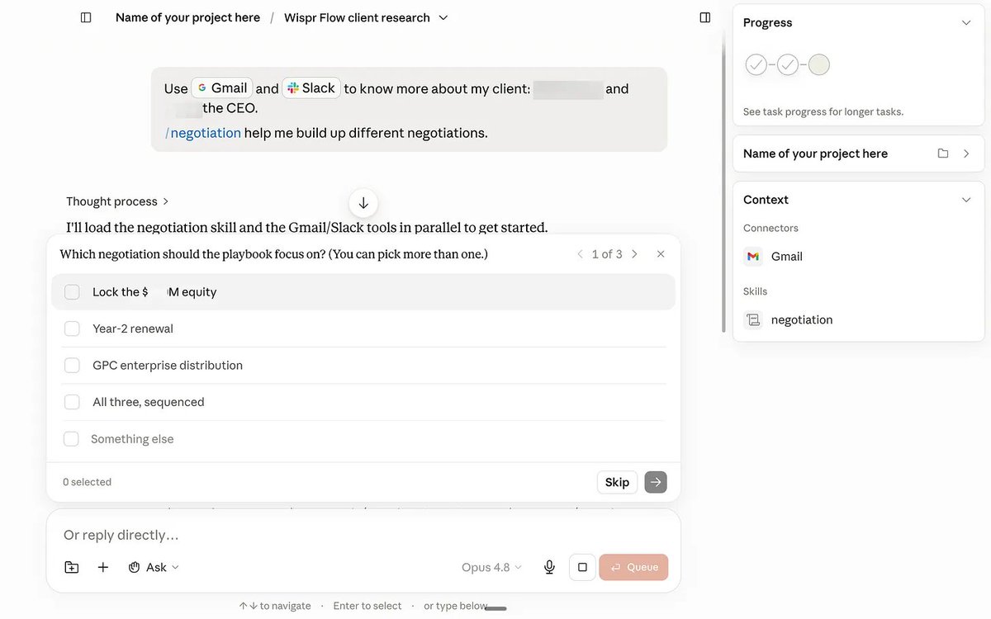Click the Skip button
Screen dimensions: 991x619
[x=617, y=482]
